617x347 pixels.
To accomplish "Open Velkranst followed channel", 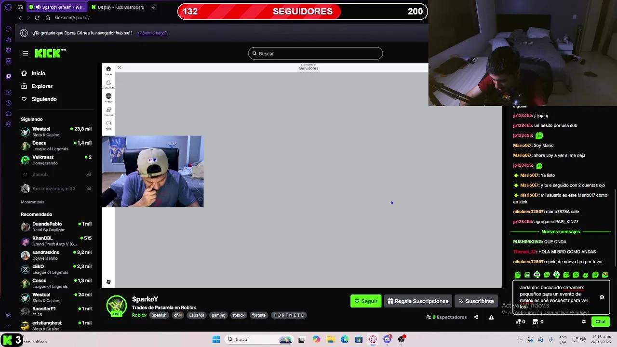I will click(x=56, y=160).
